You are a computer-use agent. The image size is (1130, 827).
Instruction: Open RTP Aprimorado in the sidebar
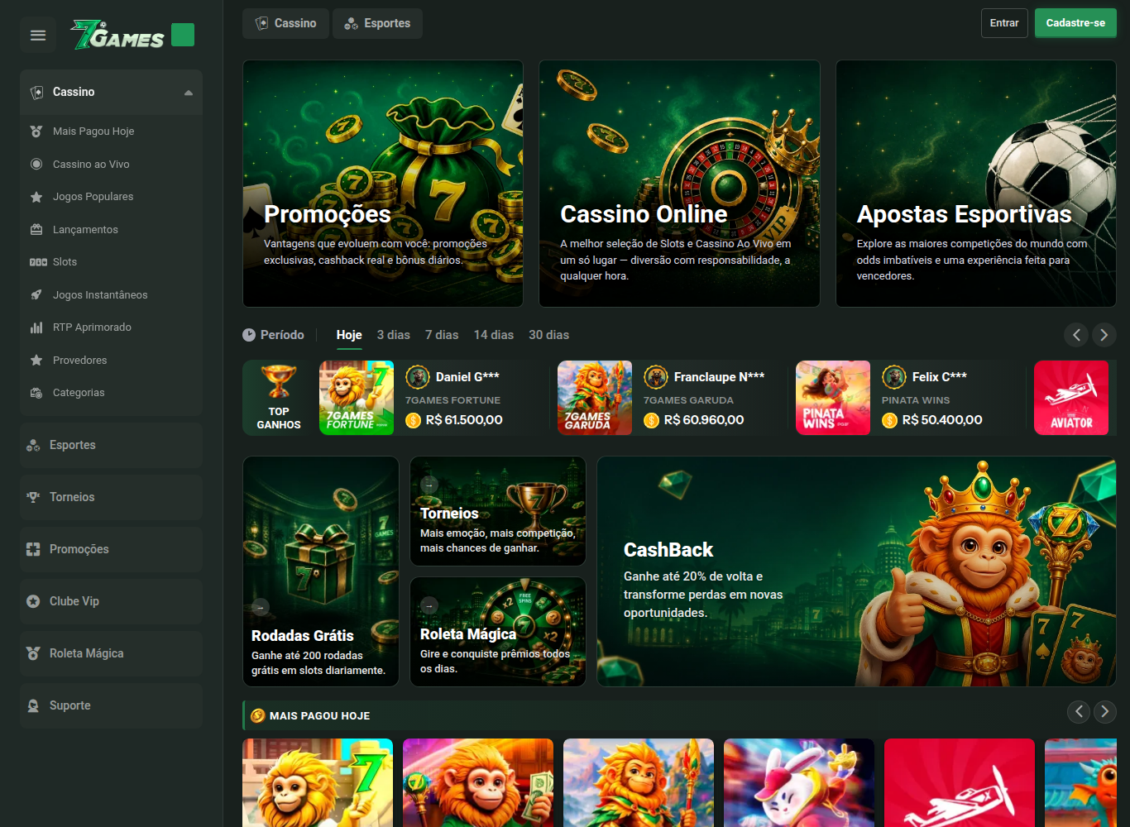[111, 327]
